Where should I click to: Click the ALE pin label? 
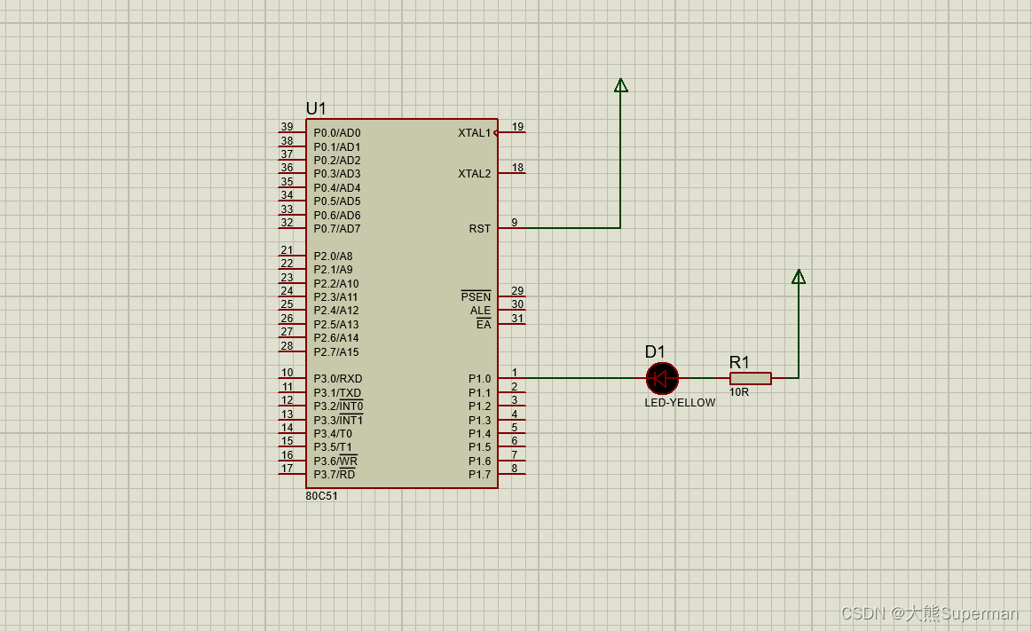point(480,311)
